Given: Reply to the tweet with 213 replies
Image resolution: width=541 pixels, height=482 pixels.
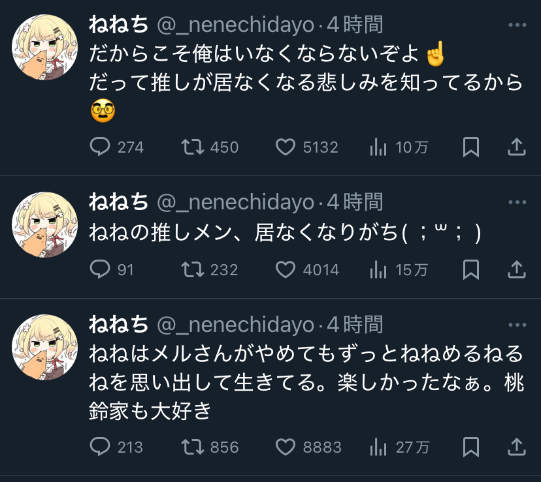Looking at the screenshot, I should [x=100, y=447].
